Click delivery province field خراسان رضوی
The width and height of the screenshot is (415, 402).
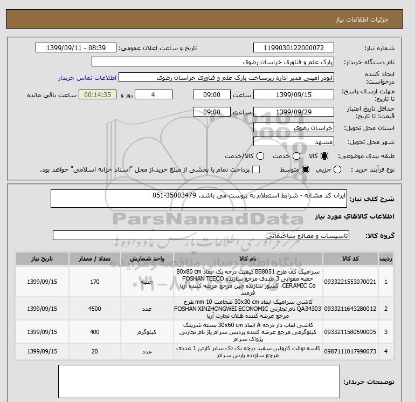[x=294, y=128]
